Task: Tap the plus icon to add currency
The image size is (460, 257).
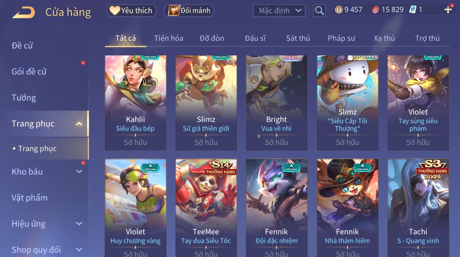Action: click(x=448, y=10)
